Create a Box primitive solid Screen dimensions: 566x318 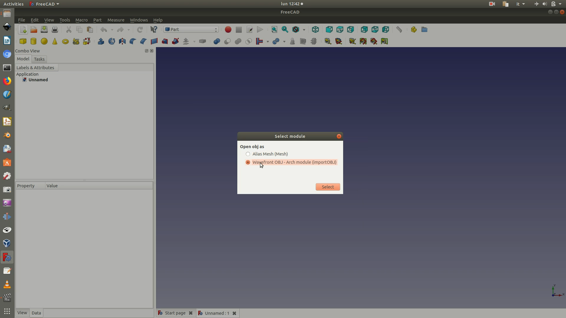click(23, 41)
